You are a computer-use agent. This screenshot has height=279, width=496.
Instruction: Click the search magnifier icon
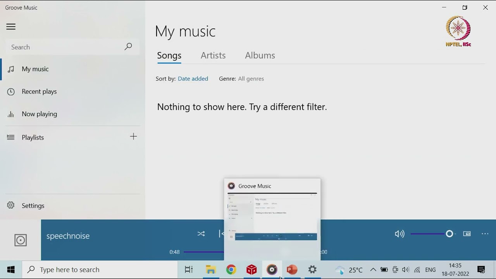(128, 47)
